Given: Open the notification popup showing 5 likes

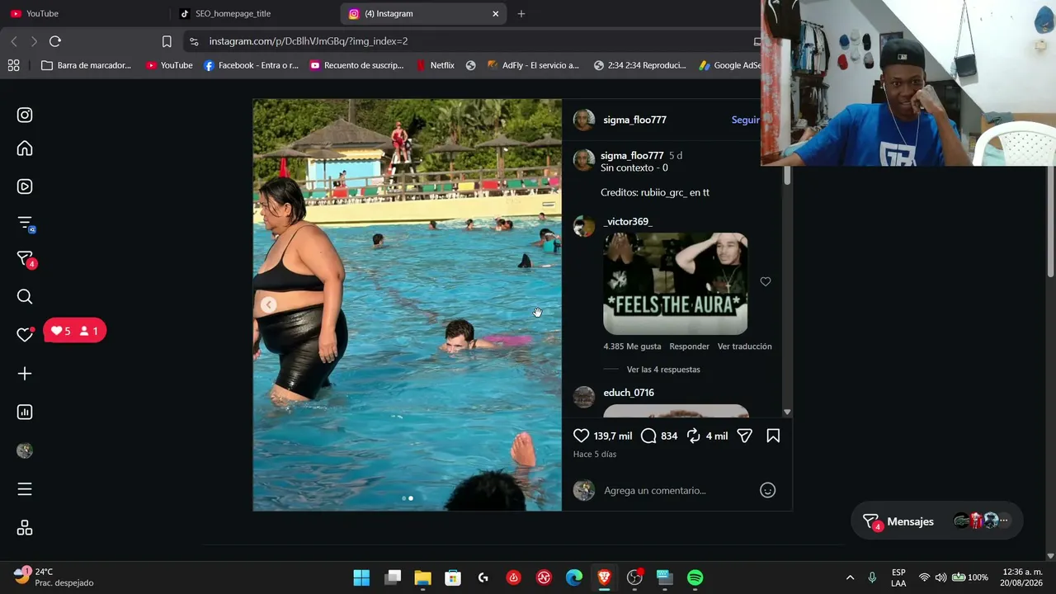Looking at the screenshot, I should coord(74,331).
